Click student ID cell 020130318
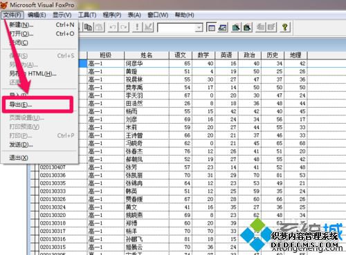This screenshot has width=346, height=255. point(63,223)
